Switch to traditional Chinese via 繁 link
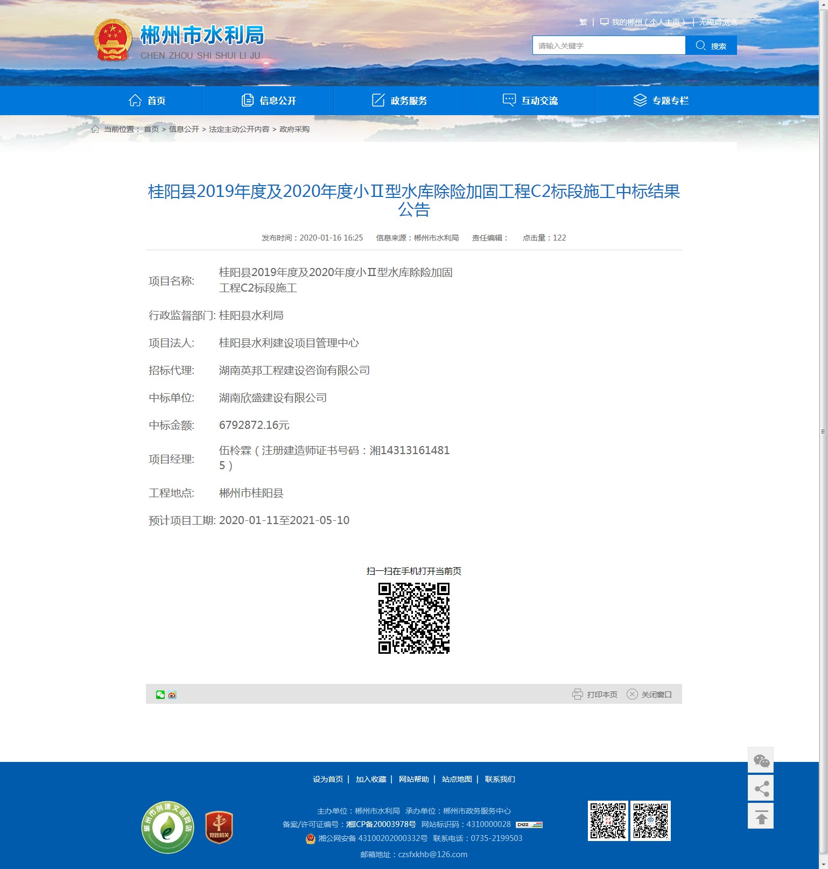The width and height of the screenshot is (828, 869). pyautogui.click(x=583, y=22)
